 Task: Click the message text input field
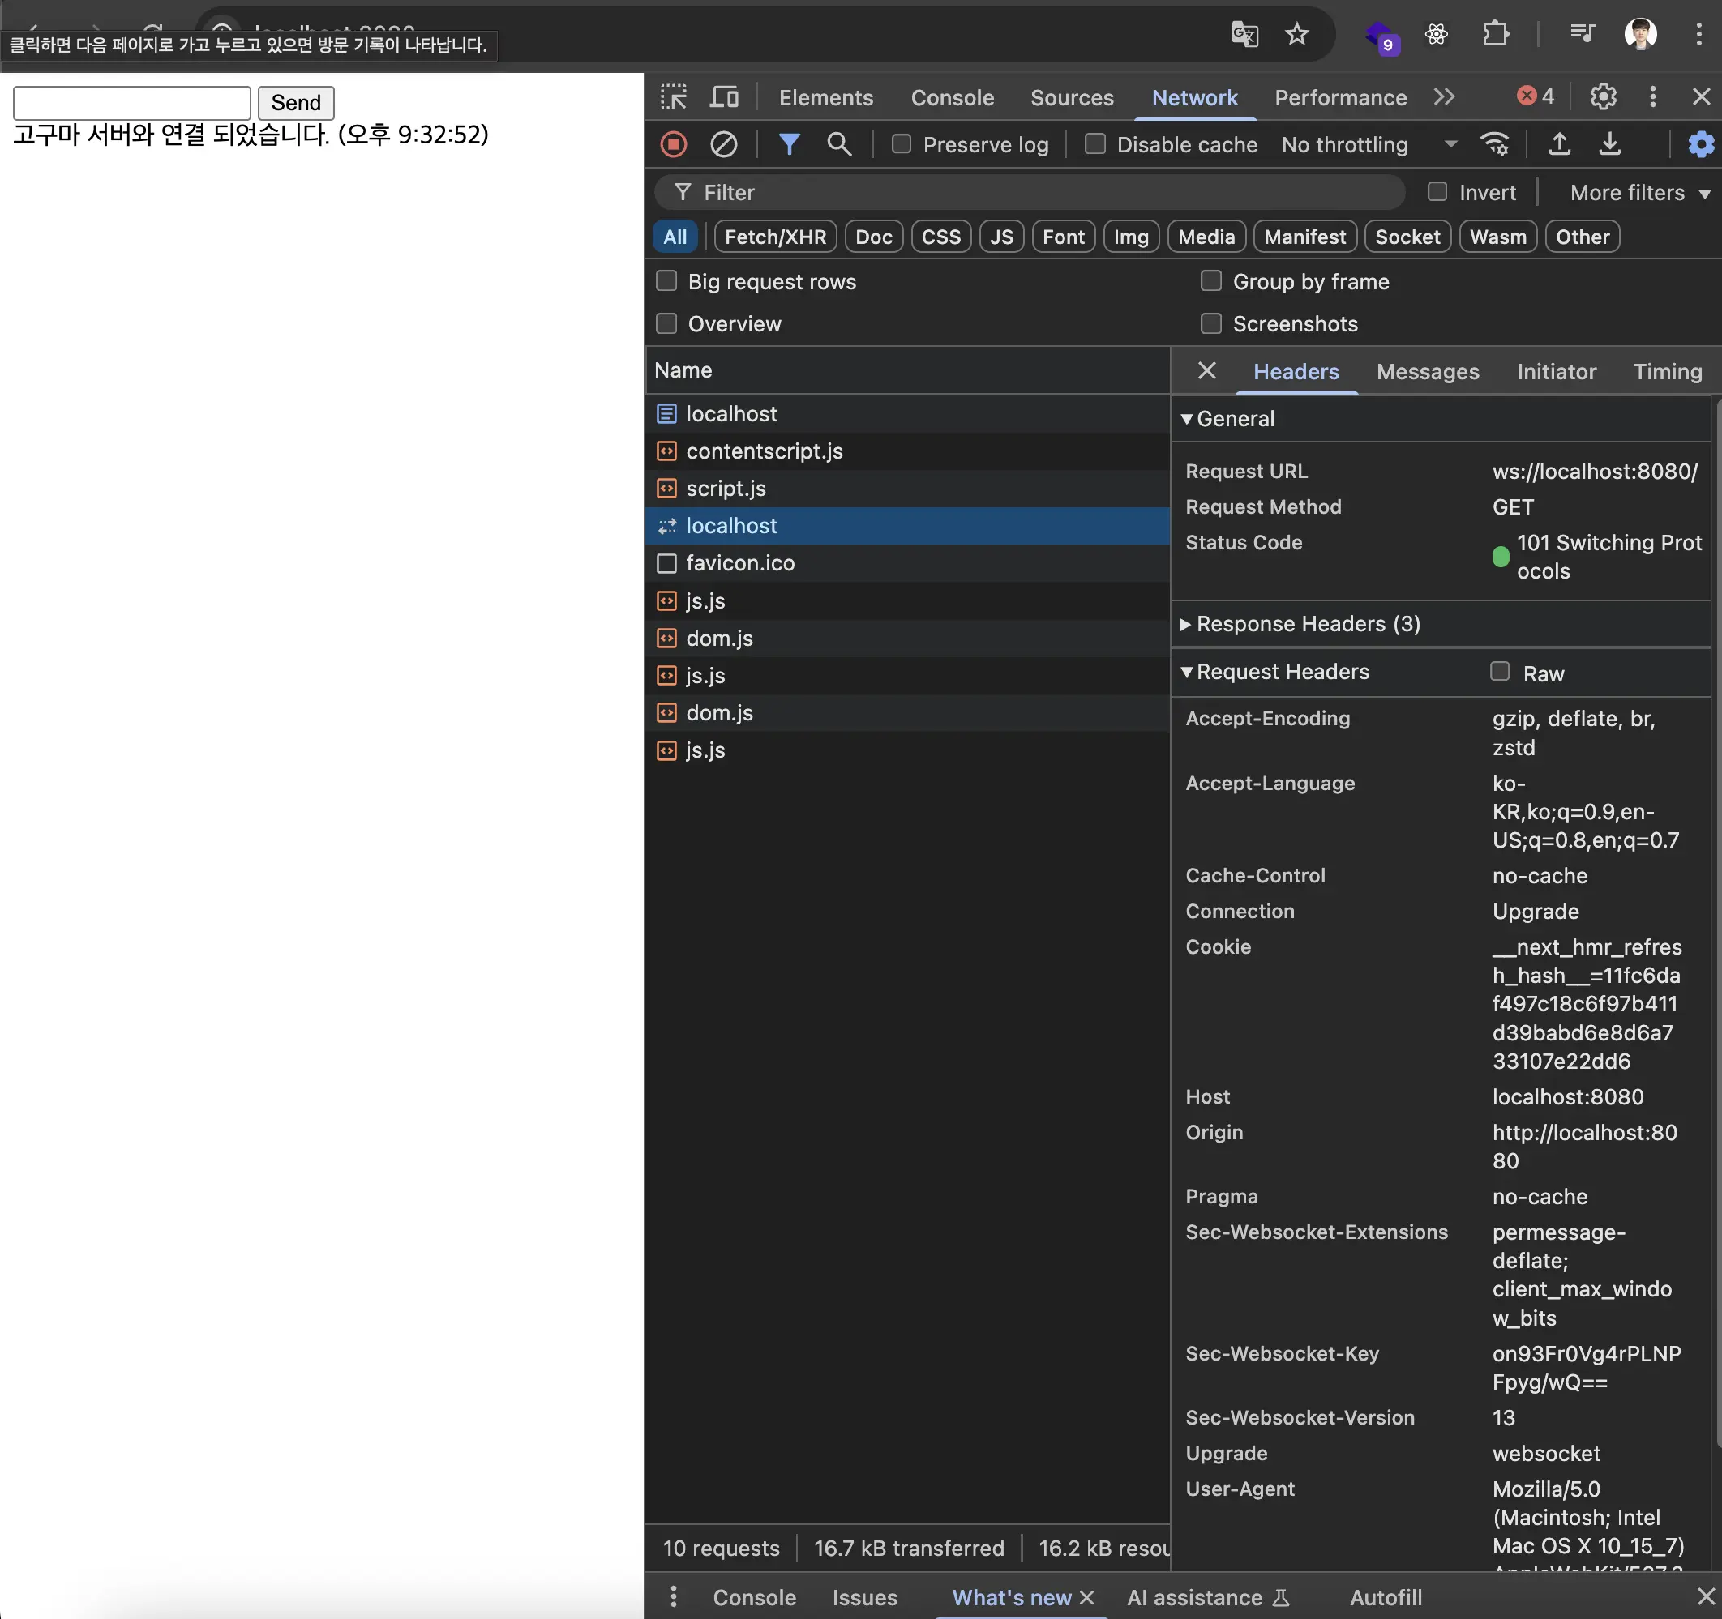point(131,103)
